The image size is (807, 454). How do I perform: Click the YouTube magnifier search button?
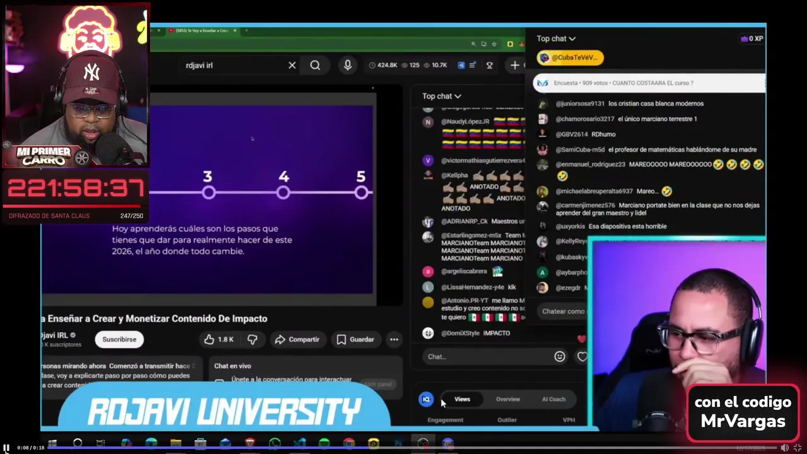[315, 65]
